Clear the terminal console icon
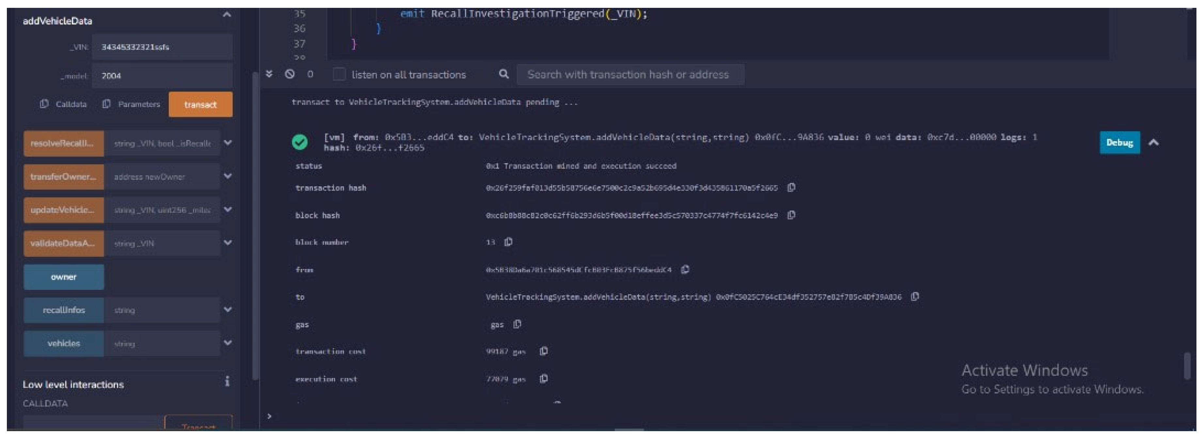 pyautogui.click(x=289, y=74)
